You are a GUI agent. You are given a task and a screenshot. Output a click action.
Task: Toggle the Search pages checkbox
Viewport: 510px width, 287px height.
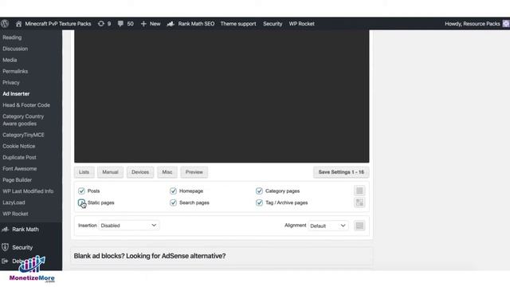pyautogui.click(x=173, y=202)
